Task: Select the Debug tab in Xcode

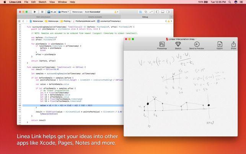Action: 145,17
